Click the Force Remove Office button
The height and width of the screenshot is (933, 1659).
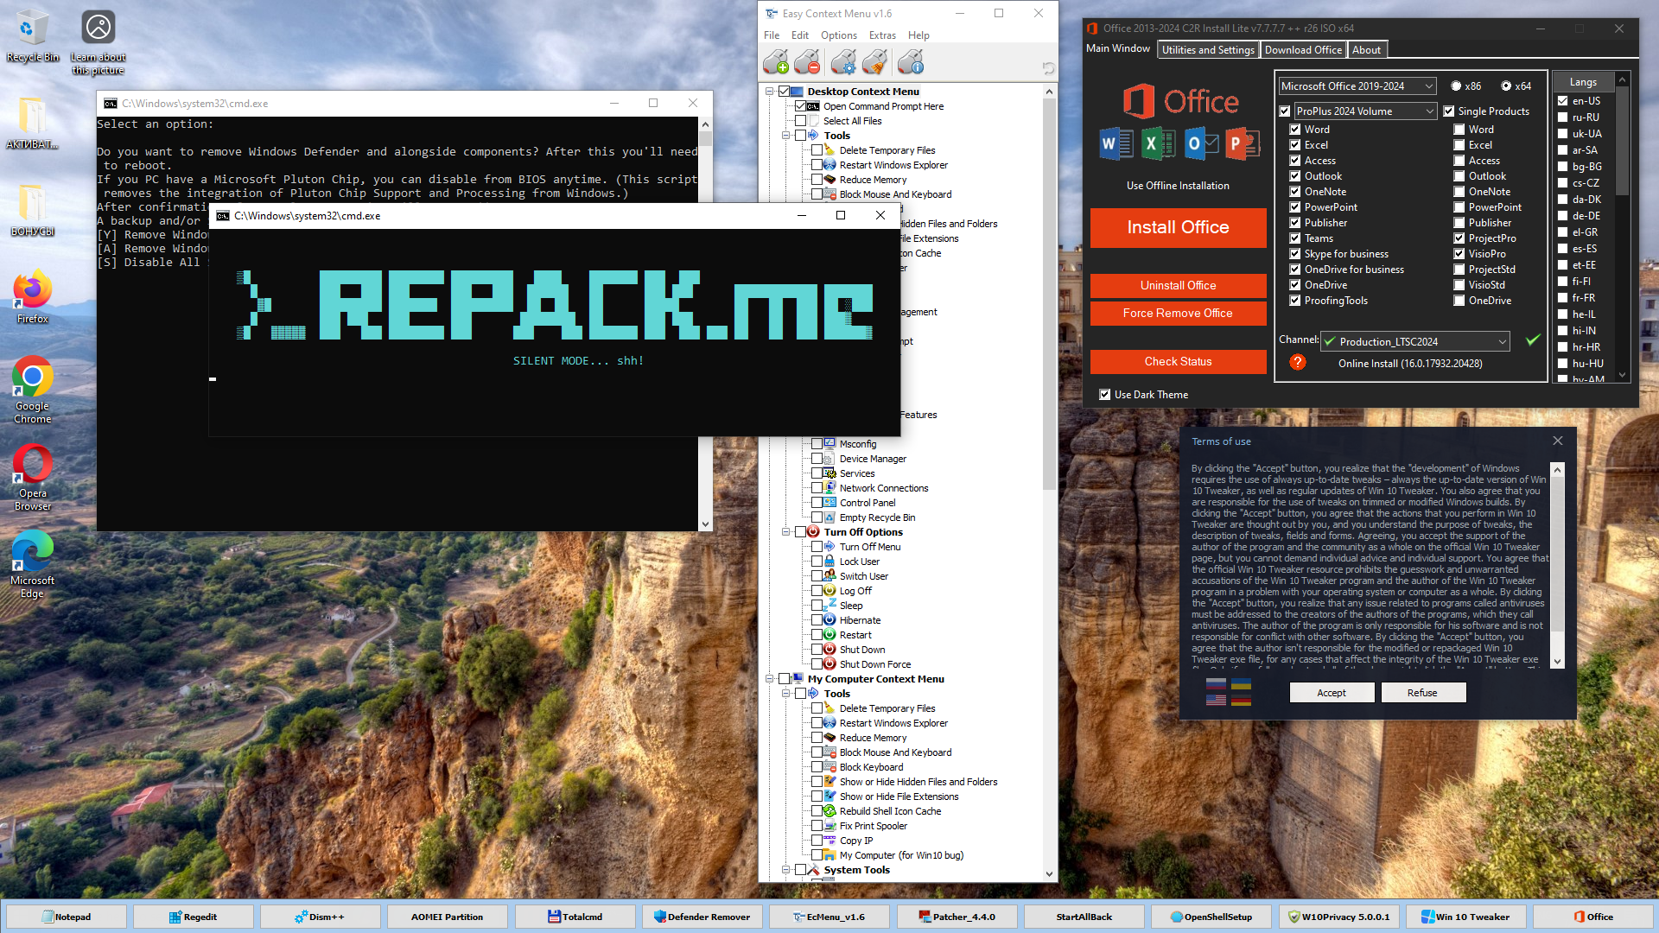point(1178,314)
